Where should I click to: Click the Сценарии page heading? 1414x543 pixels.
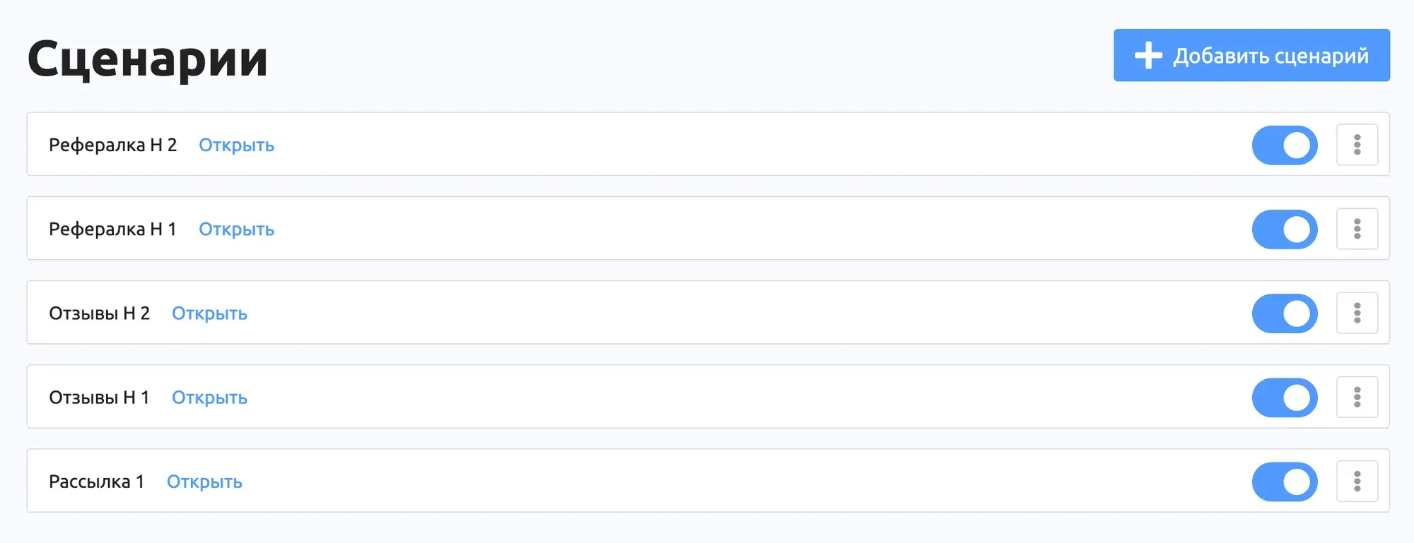pyautogui.click(x=148, y=59)
